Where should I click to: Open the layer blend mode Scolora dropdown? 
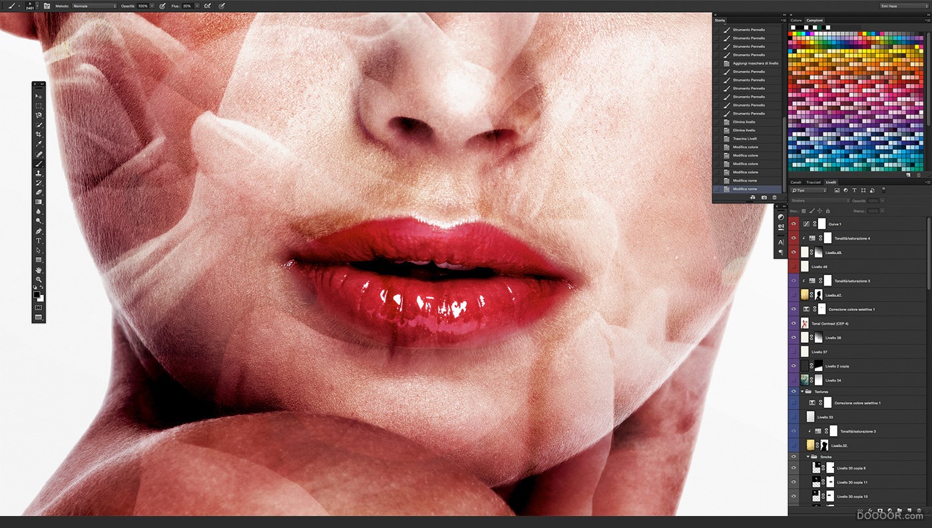[x=820, y=200]
